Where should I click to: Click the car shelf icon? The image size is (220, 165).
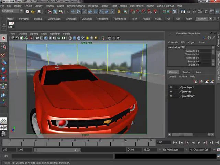[x=11, y=25]
